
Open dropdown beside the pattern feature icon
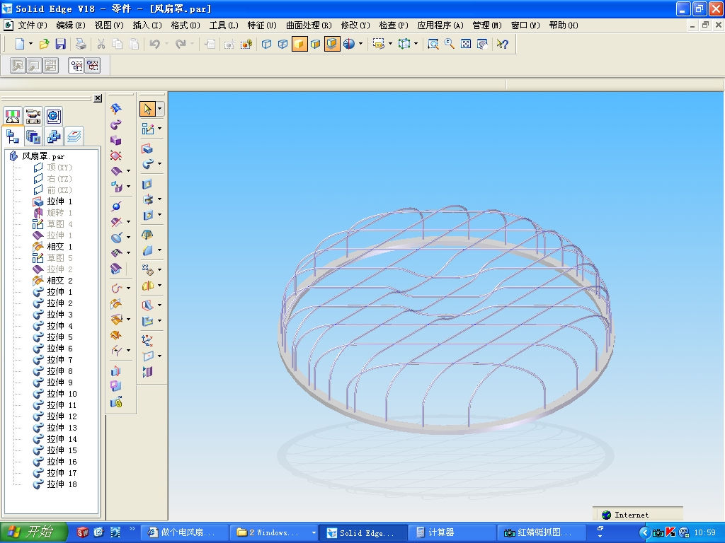tap(159, 269)
